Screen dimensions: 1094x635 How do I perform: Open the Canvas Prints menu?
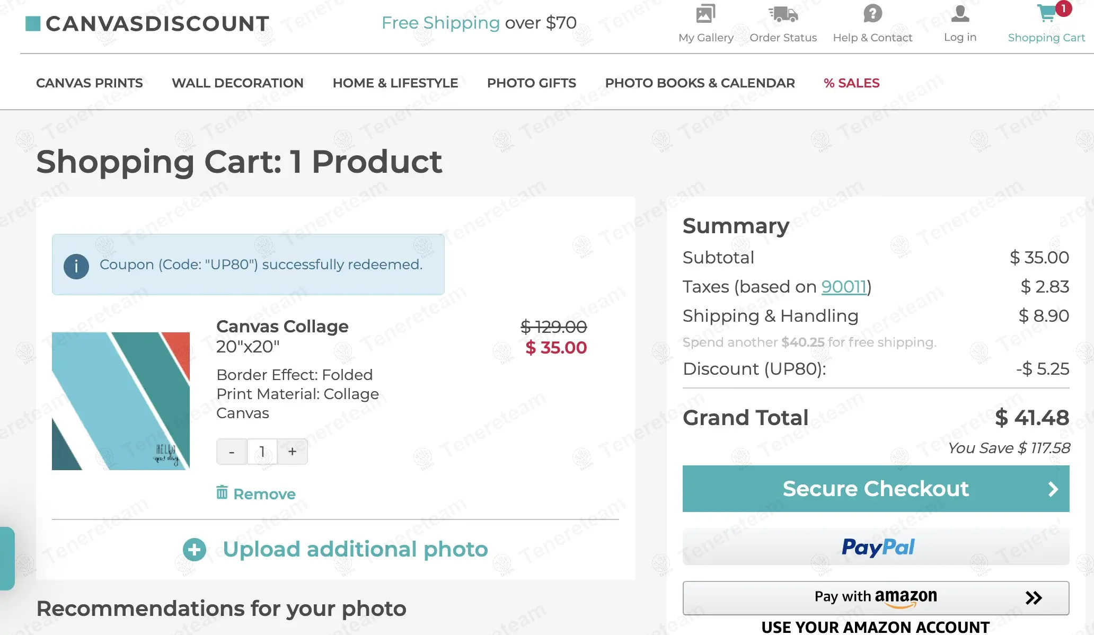point(90,83)
